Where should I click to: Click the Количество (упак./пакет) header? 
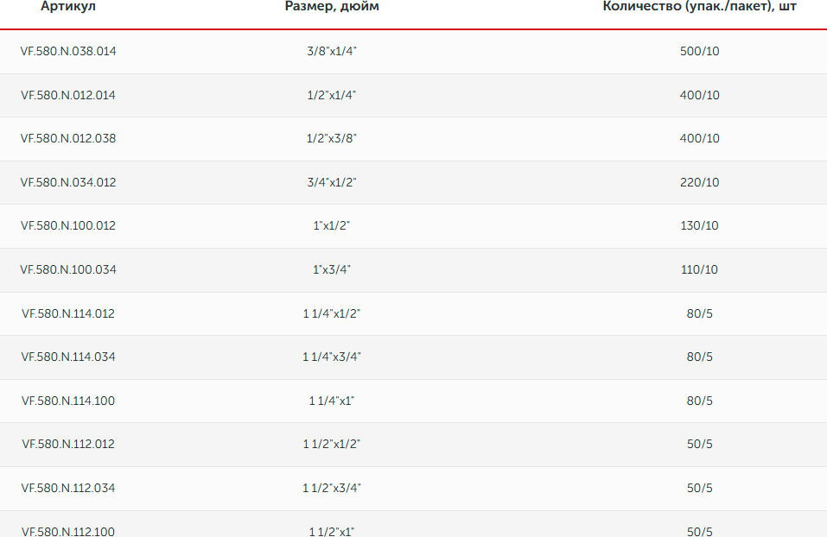(x=699, y=6)
